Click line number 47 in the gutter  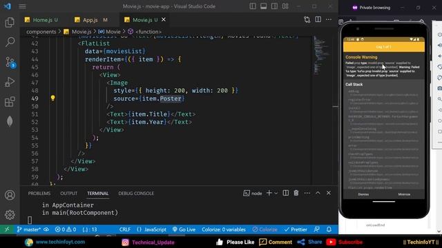(x=35, y=83)
